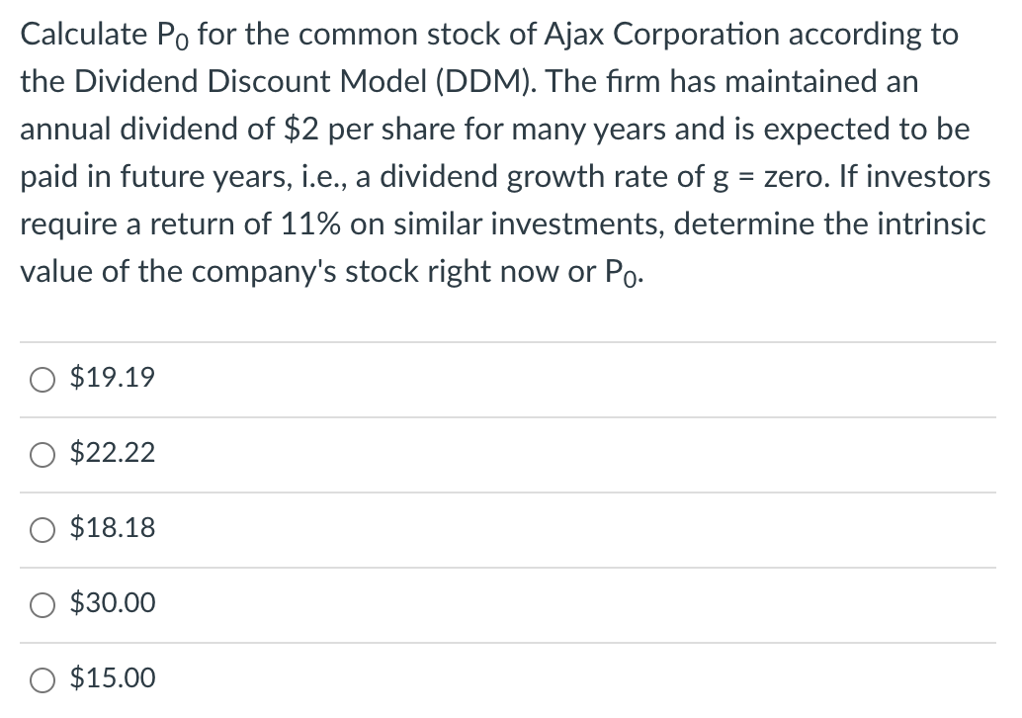
Task: Click the $30.00 answer label text
Action: coord(113,602)
